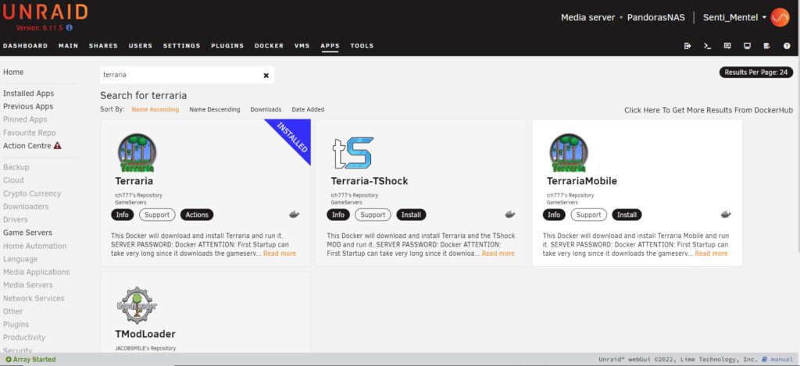The height and width of the screenshot is (366, 800).
Task: Click the Terraria-TShock app logo
Action: 352,153
